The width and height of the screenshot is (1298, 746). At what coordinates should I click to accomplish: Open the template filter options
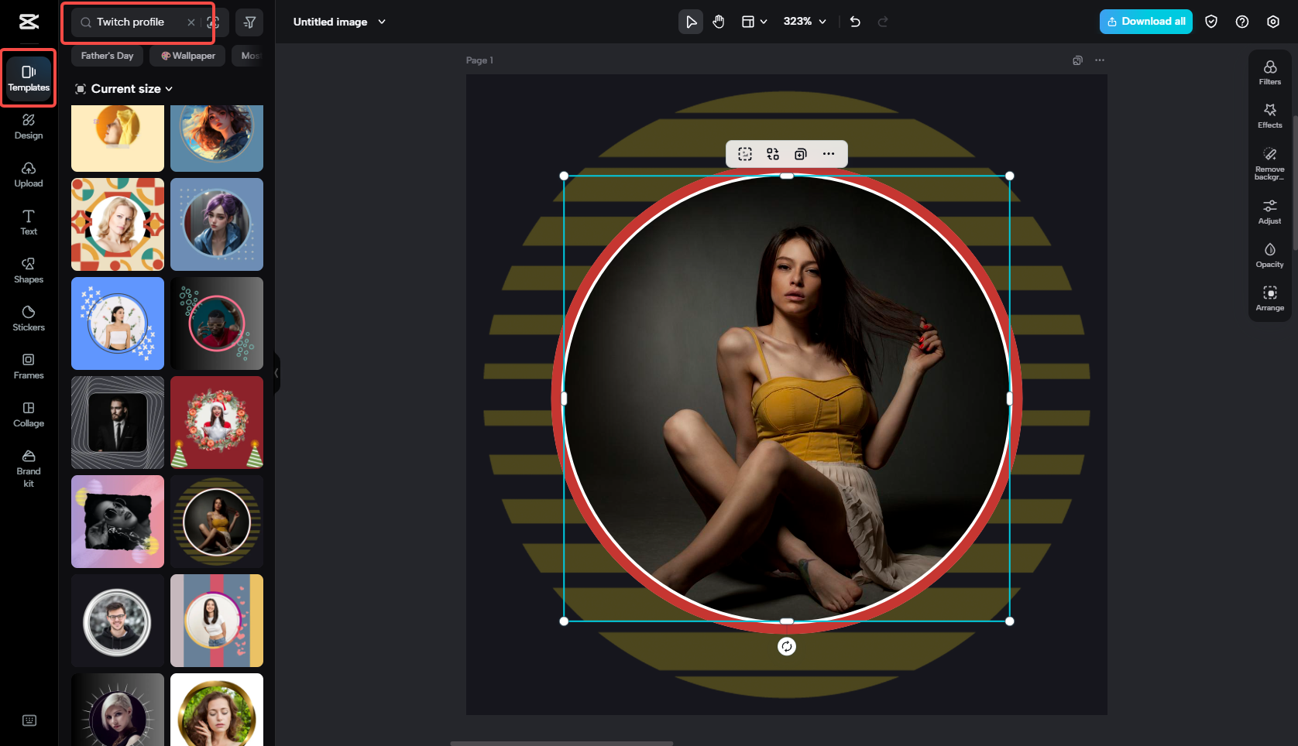[x=249, y=22]
